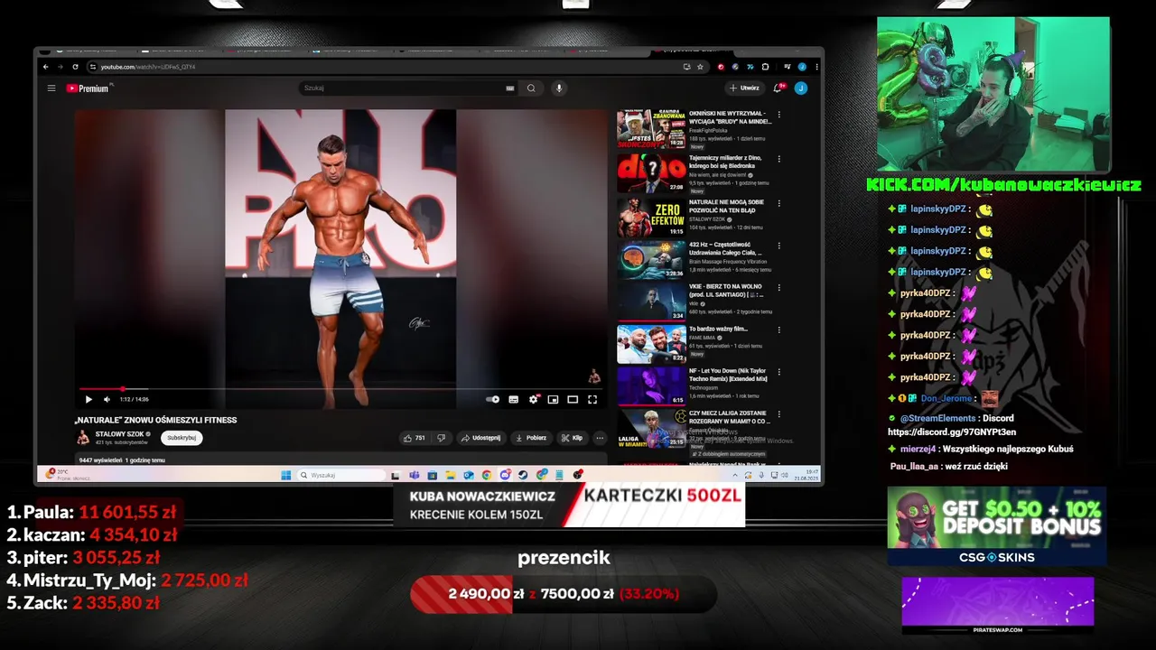Enter fullscreen with the player icon
Viewport: 1156px width, 650px height.
point(592,399)
